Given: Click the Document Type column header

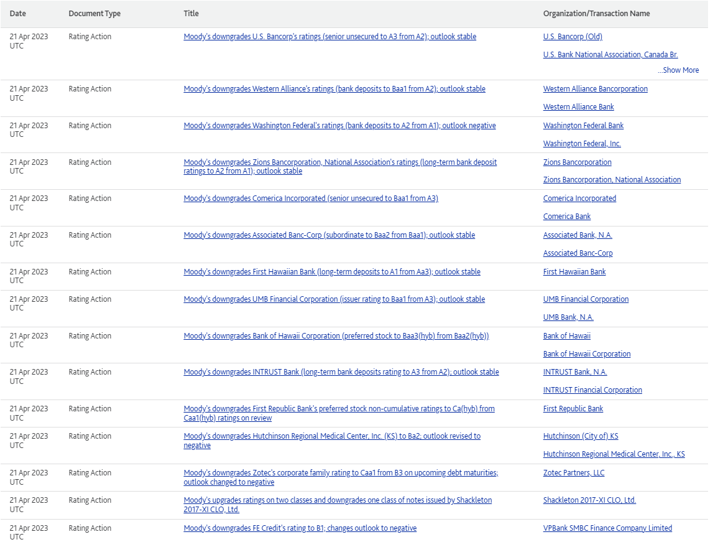Looking at the screenshot, I should click(94, 14).
